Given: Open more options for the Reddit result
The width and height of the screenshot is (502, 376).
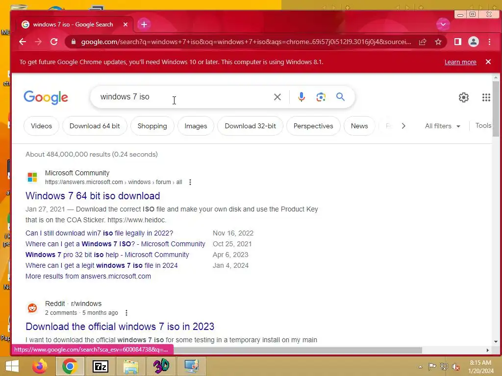Looking at the screenshot, I should 126,313.
